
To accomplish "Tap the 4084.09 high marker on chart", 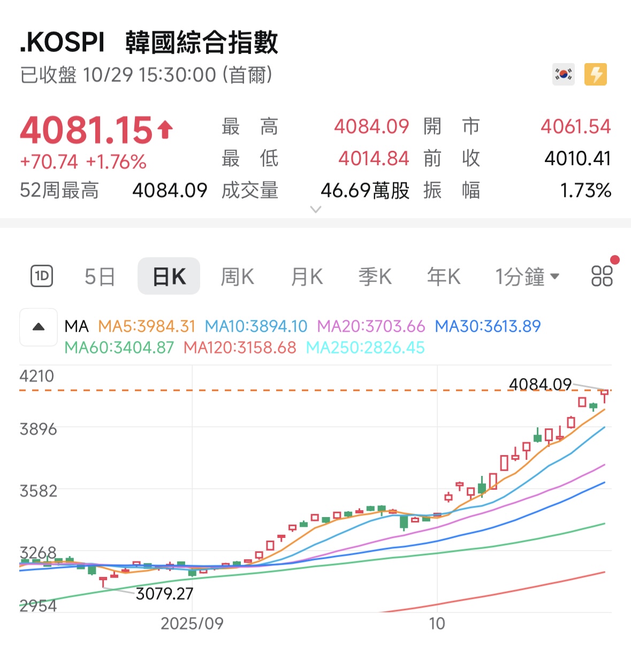I will pyautogui.click(x=540, y=384).
